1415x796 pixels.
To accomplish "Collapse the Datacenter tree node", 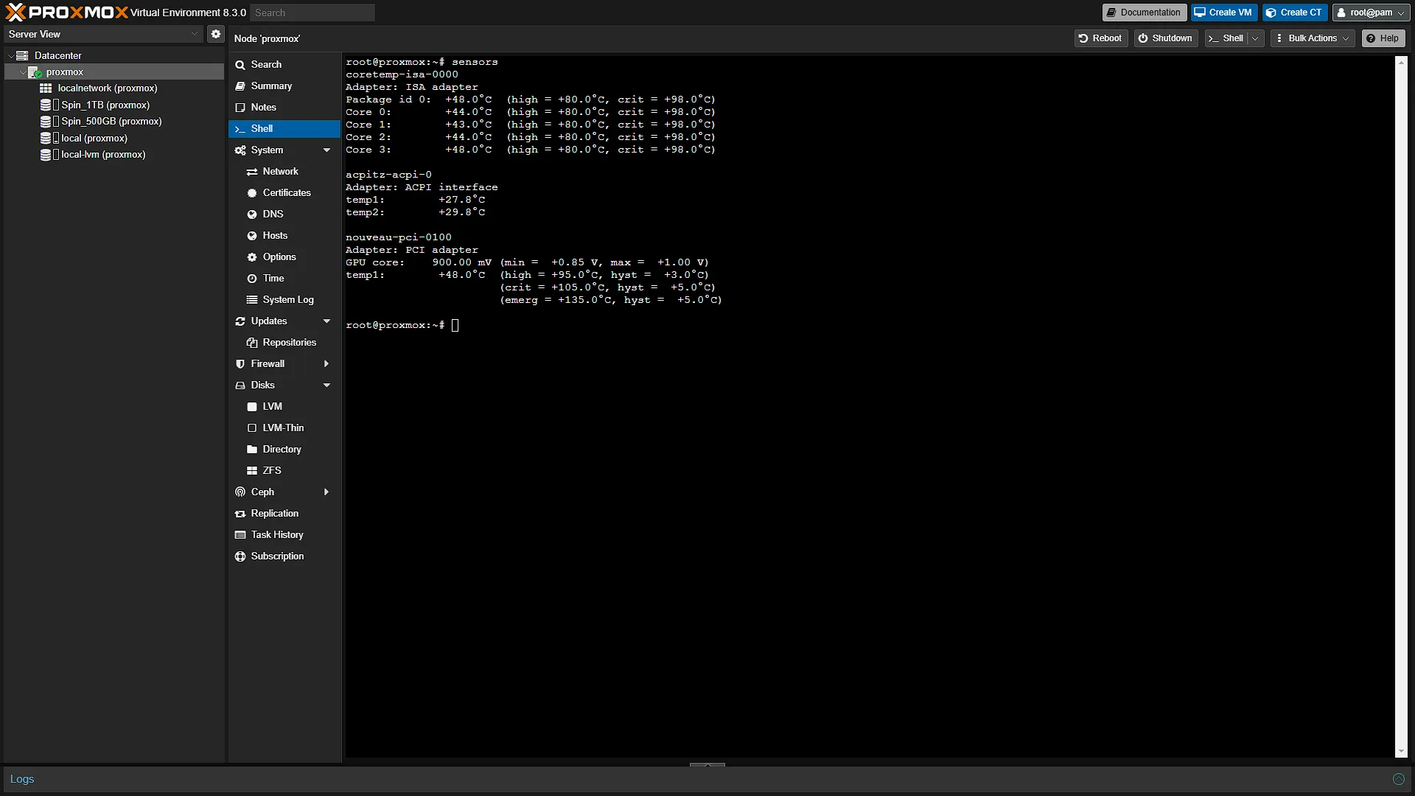I will coord(10,56).
